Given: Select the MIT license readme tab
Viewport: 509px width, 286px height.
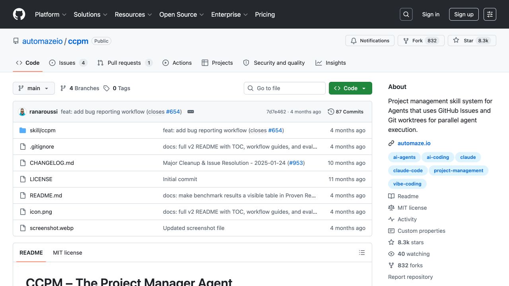Looking at the screenshot, I should (x=68, y=253).
